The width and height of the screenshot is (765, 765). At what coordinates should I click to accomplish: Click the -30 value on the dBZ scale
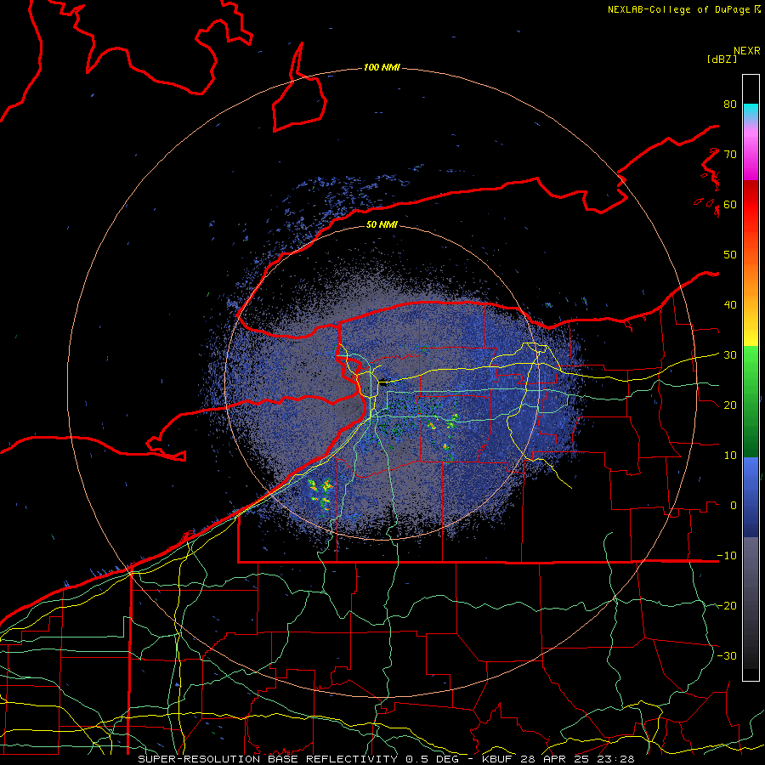click(x=727, y=656)
